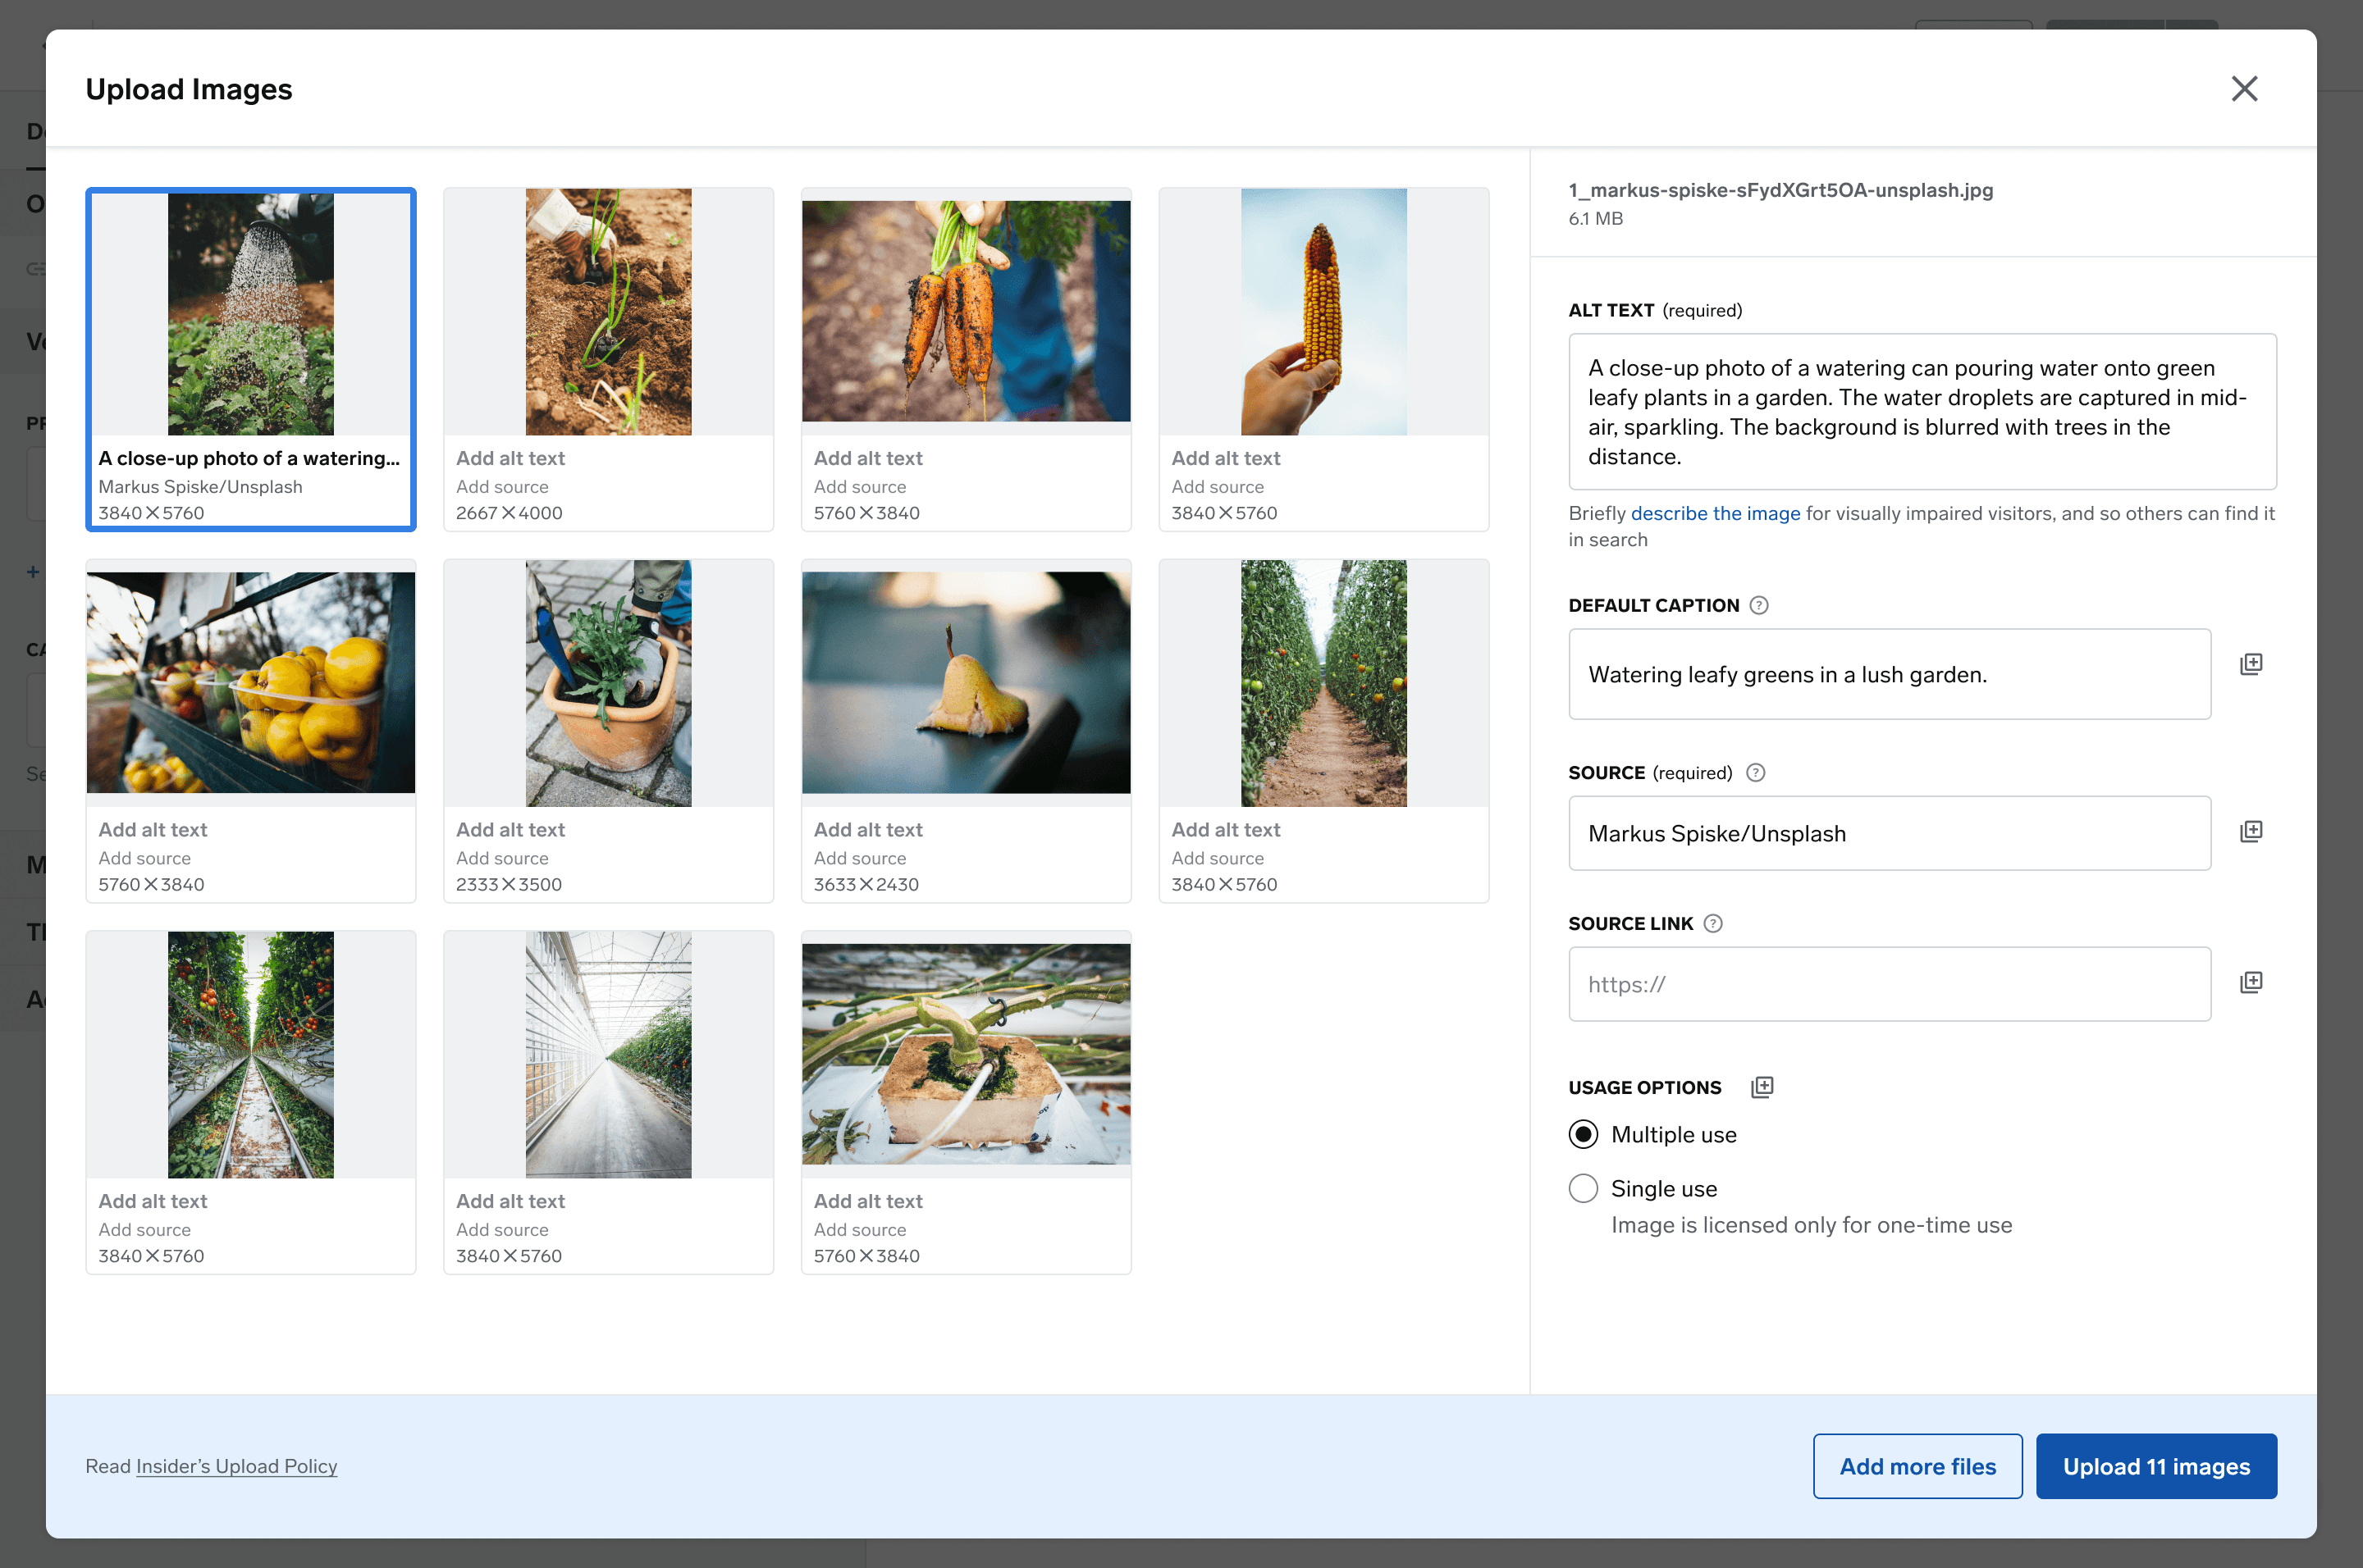Click the apply-to-all icon beside Source field
Screen dimensions: 2363x1568
pyautogui.click(x=2251, y=831)
